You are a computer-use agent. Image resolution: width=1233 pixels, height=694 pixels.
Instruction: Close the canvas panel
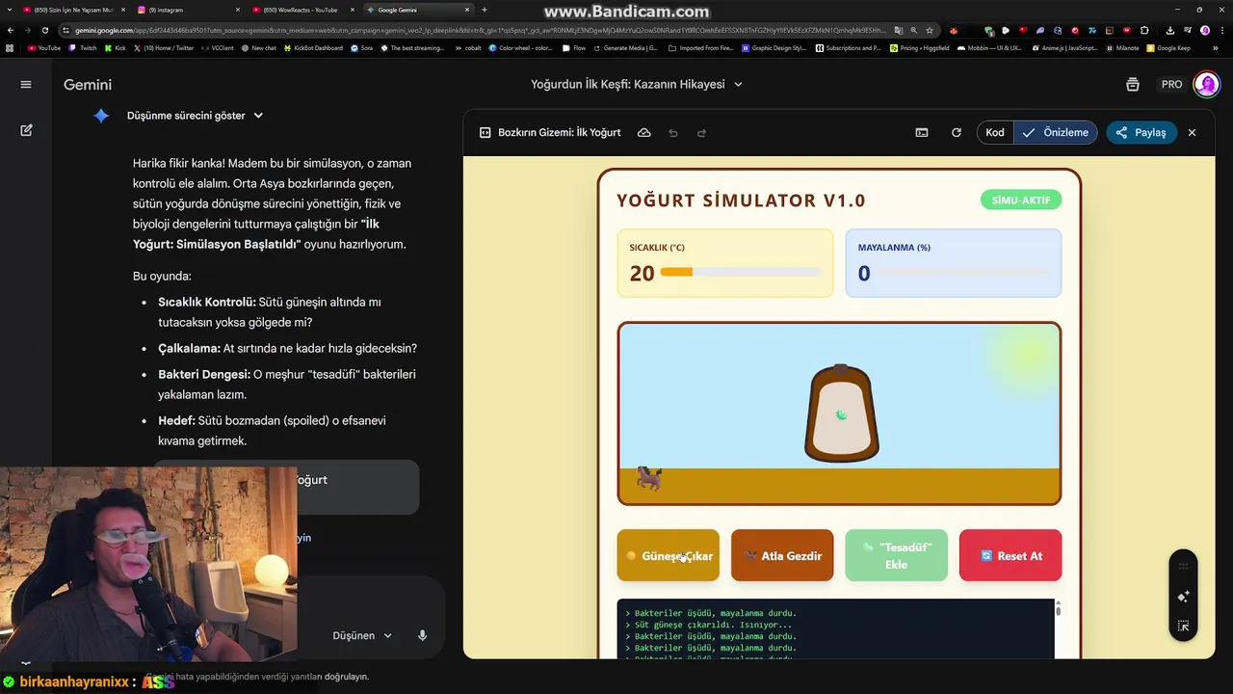point(1192,132)
